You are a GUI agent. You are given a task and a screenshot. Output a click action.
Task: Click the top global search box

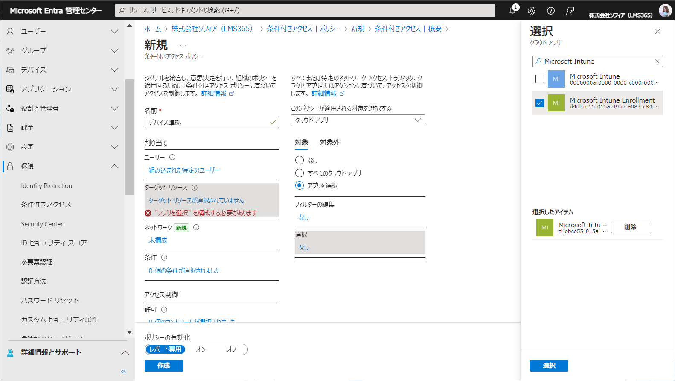305,10
